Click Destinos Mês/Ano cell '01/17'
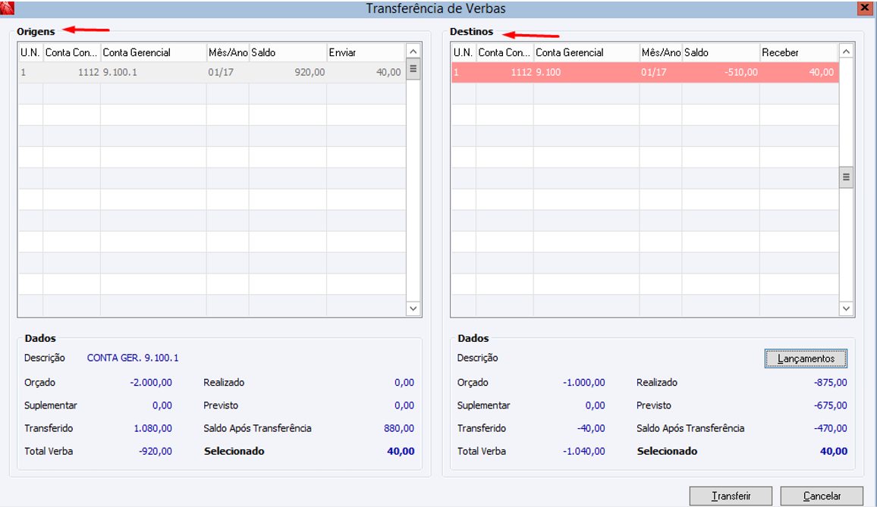 [x=661, y=72]
